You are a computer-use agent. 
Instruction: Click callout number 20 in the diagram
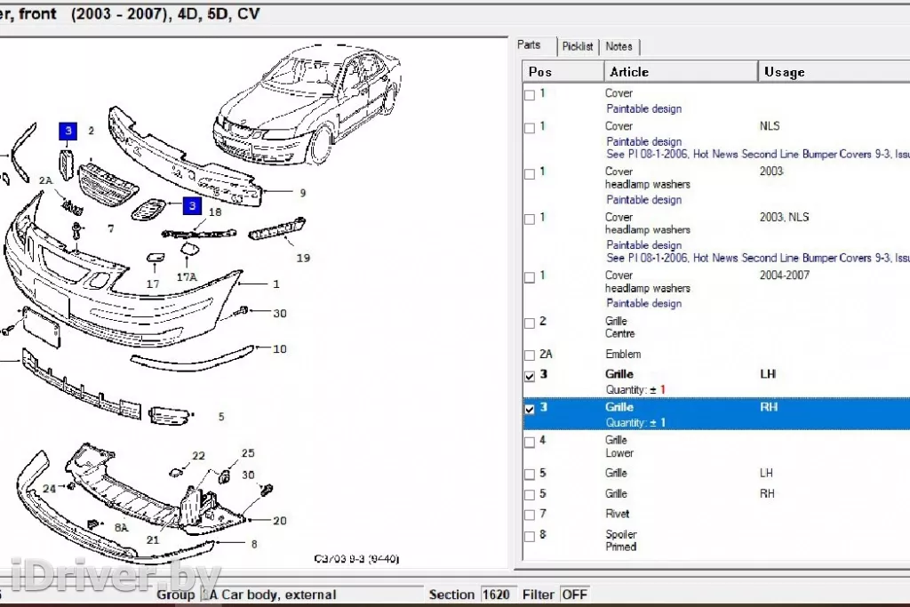(280, 521)
